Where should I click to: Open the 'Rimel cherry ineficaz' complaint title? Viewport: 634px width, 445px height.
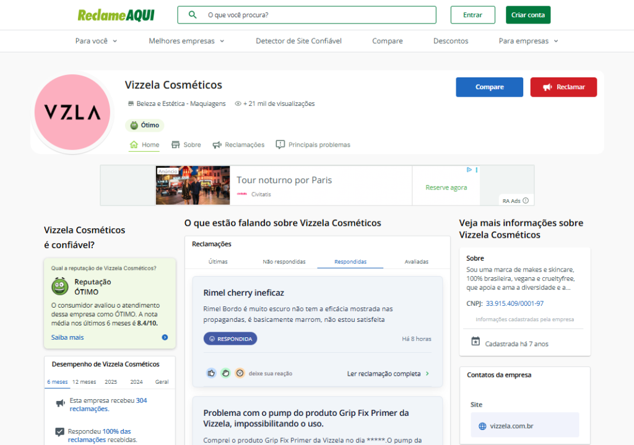click(244, 293)
